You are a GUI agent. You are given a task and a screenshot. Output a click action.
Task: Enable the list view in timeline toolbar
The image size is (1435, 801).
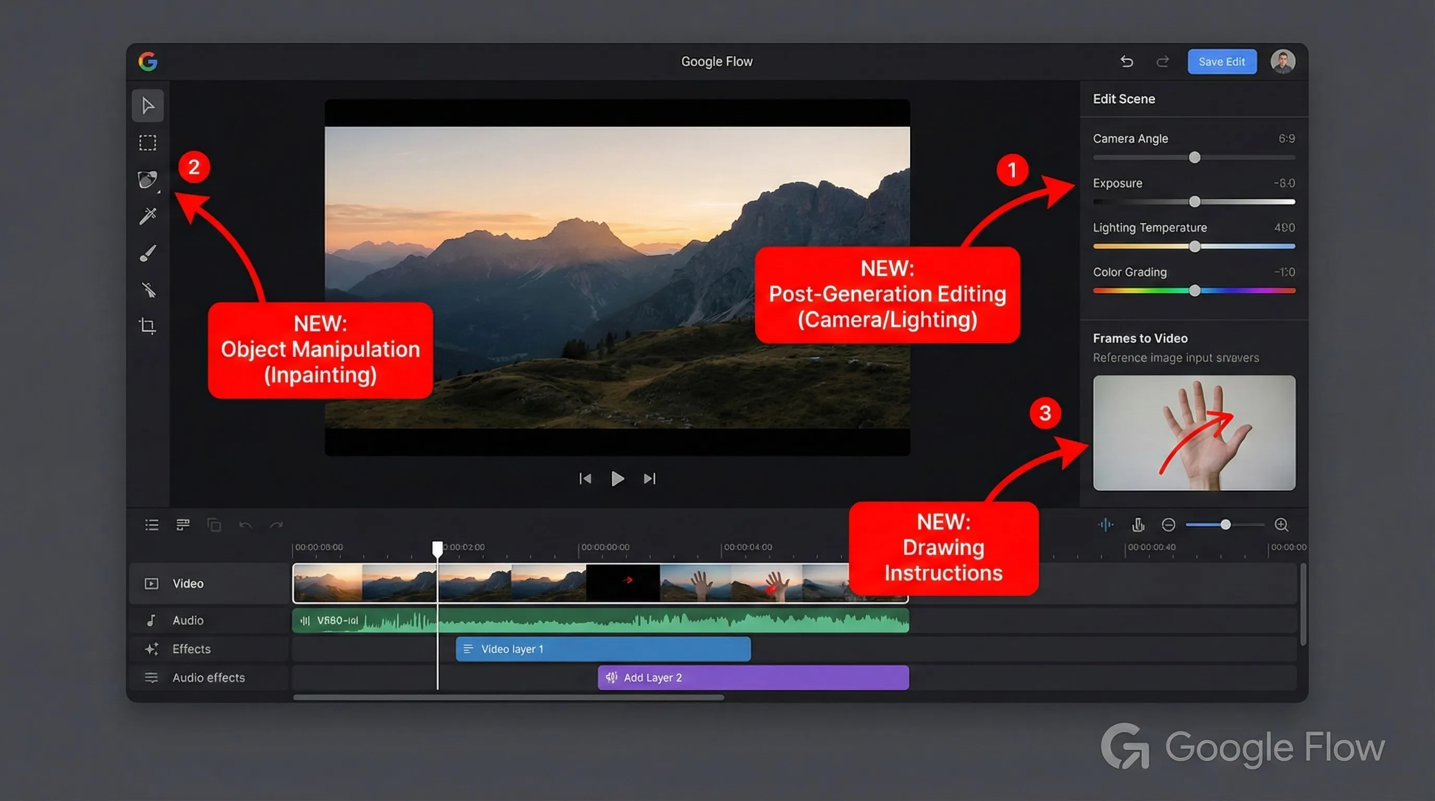click(151, 524)
